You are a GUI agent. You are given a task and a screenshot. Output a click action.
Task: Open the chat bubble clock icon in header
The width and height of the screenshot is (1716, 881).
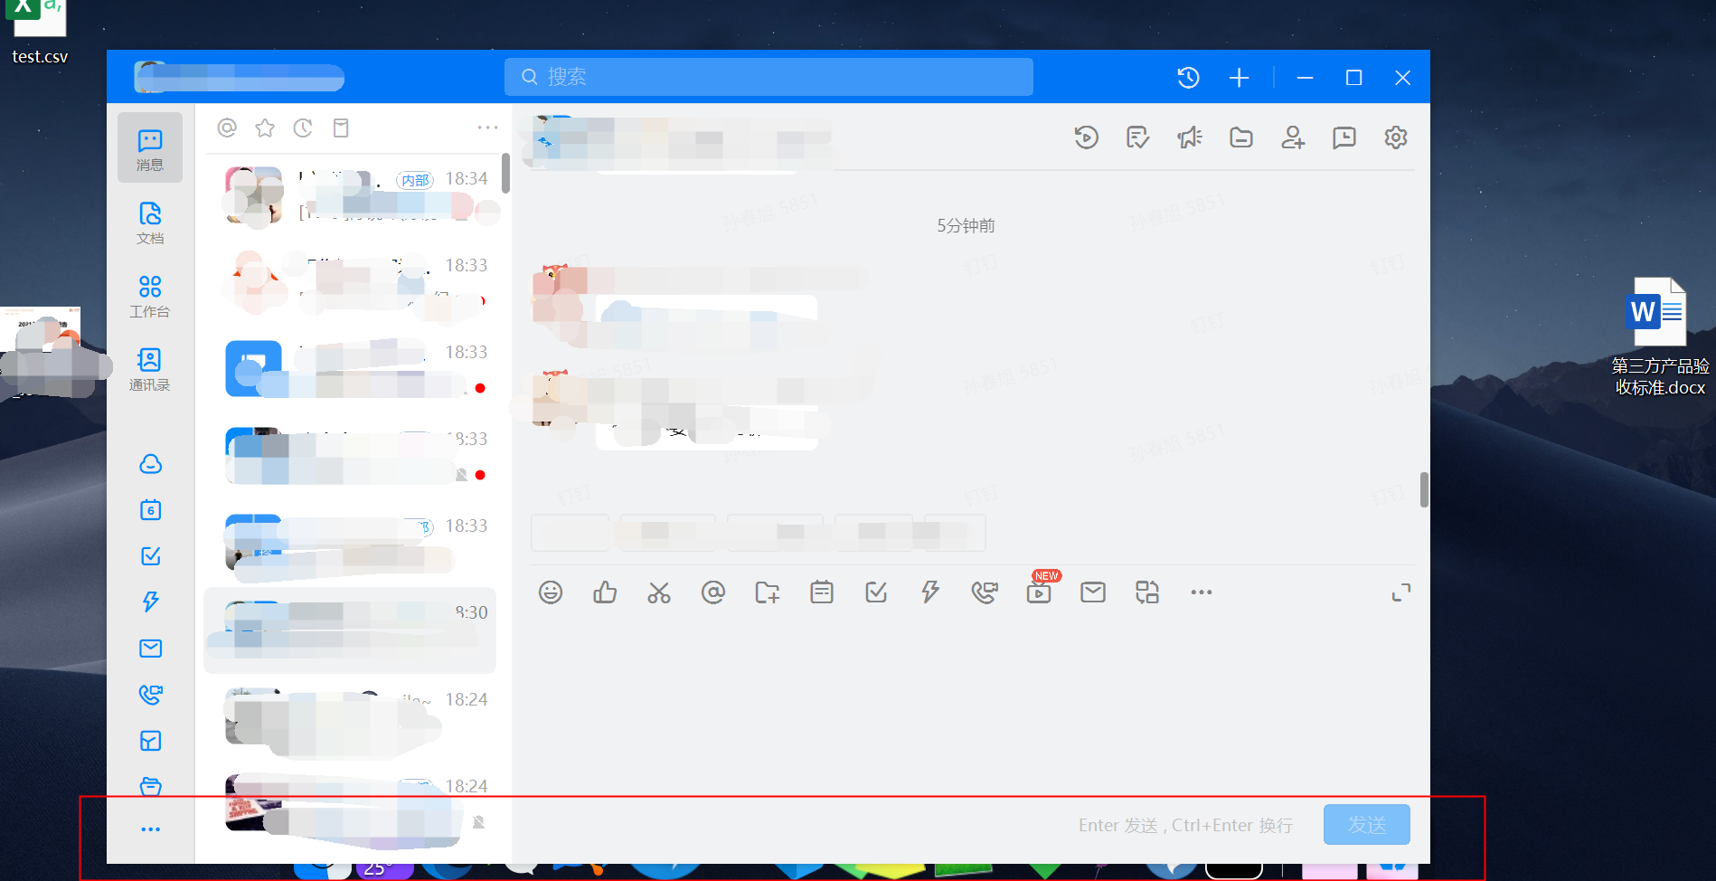point(1344,137)
